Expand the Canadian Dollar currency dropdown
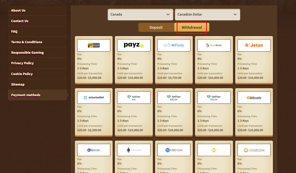The height and width of the screenshot is (173, 296). click(207, 14)
